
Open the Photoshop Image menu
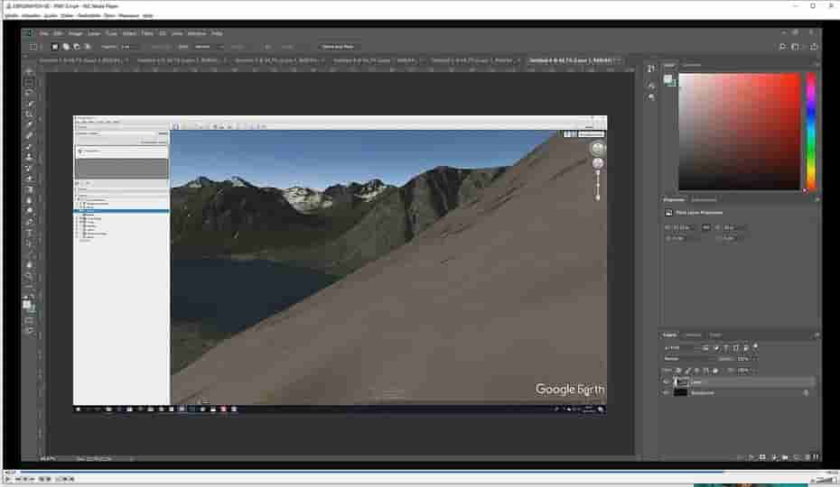tap(76, 33)
